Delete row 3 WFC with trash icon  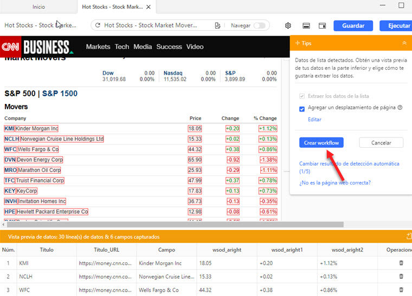[x=401, y=290]
